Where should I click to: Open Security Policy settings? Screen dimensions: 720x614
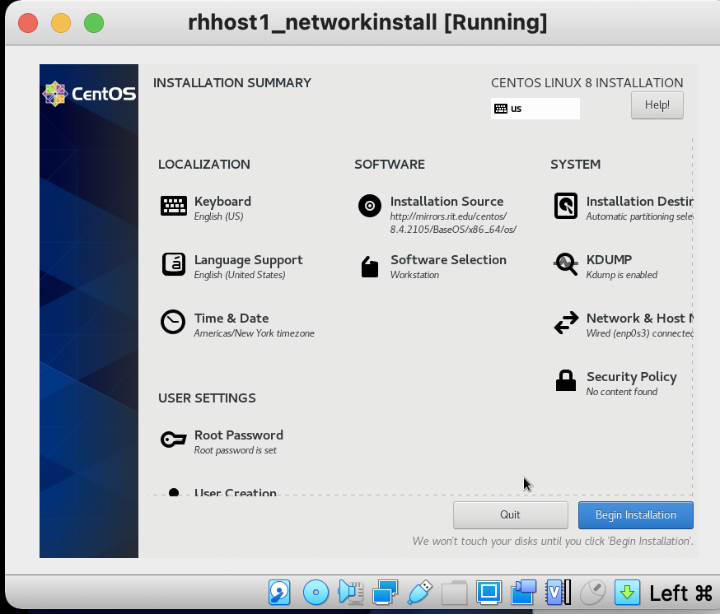click(615, 383)
